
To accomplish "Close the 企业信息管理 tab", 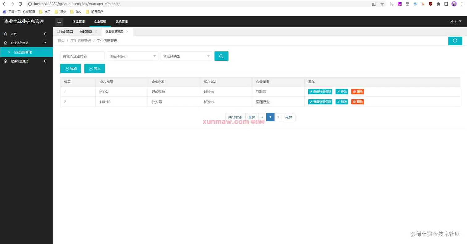I will point(127,31).
